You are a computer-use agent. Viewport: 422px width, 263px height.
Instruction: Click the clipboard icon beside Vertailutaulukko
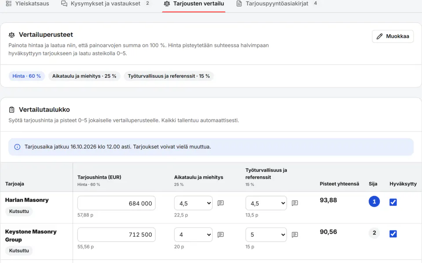[11, 110]
